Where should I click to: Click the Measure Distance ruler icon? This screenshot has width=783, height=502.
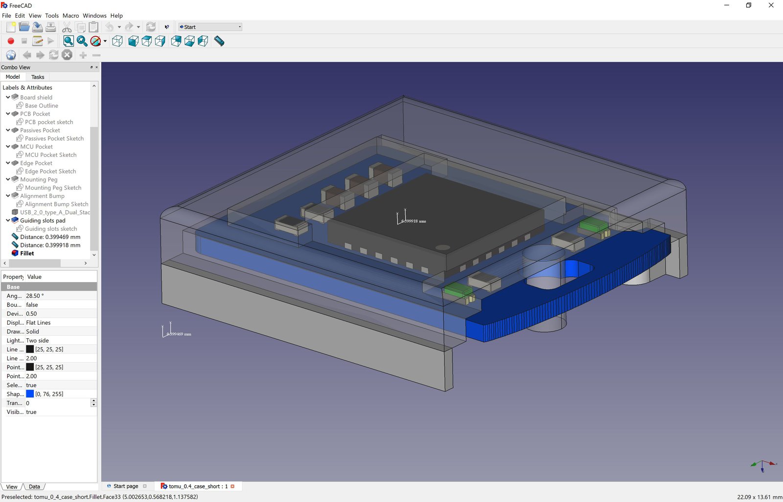(x=219, y=42)
